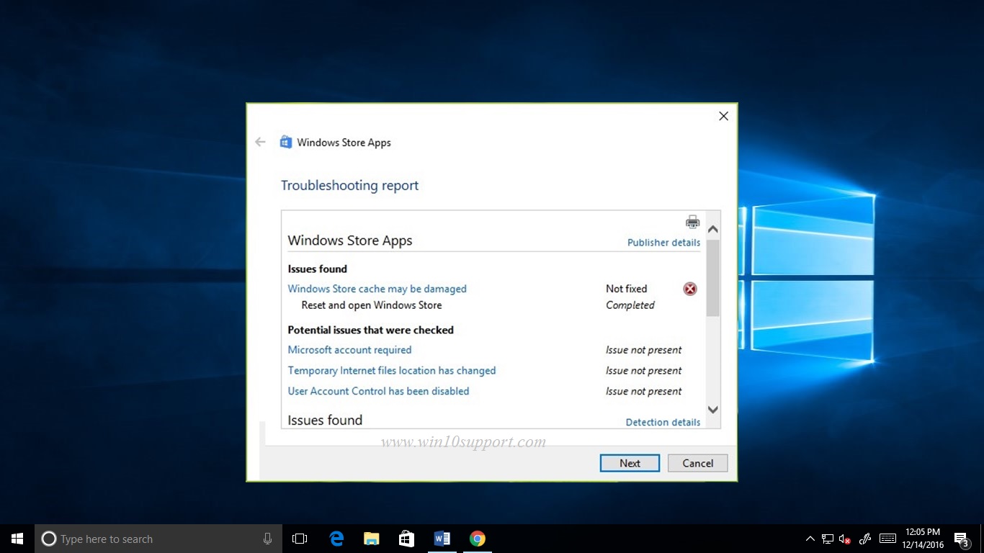
Task: Click the pen workspace tray icon
Action: pyautogui.click(x=865, y=539)
